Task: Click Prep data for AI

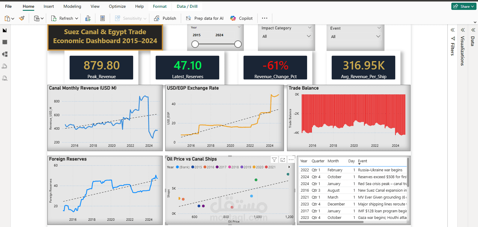Action: [x=205, y=18]
